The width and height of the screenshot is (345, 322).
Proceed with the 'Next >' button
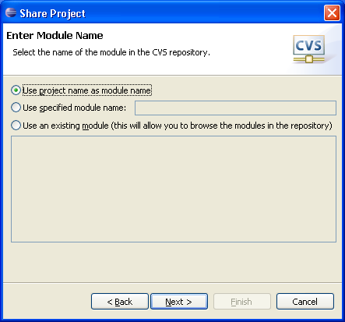coord(179,302)
